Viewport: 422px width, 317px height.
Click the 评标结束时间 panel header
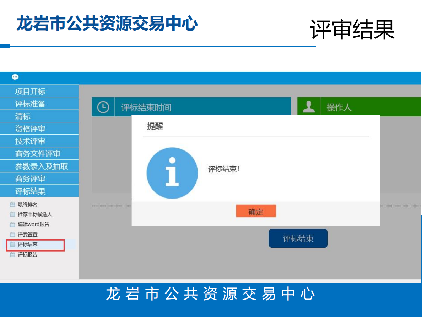click(191, 107)
